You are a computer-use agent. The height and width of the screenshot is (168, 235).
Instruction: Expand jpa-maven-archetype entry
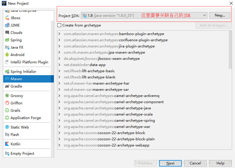pyautogui.click(x=59, y=52)
